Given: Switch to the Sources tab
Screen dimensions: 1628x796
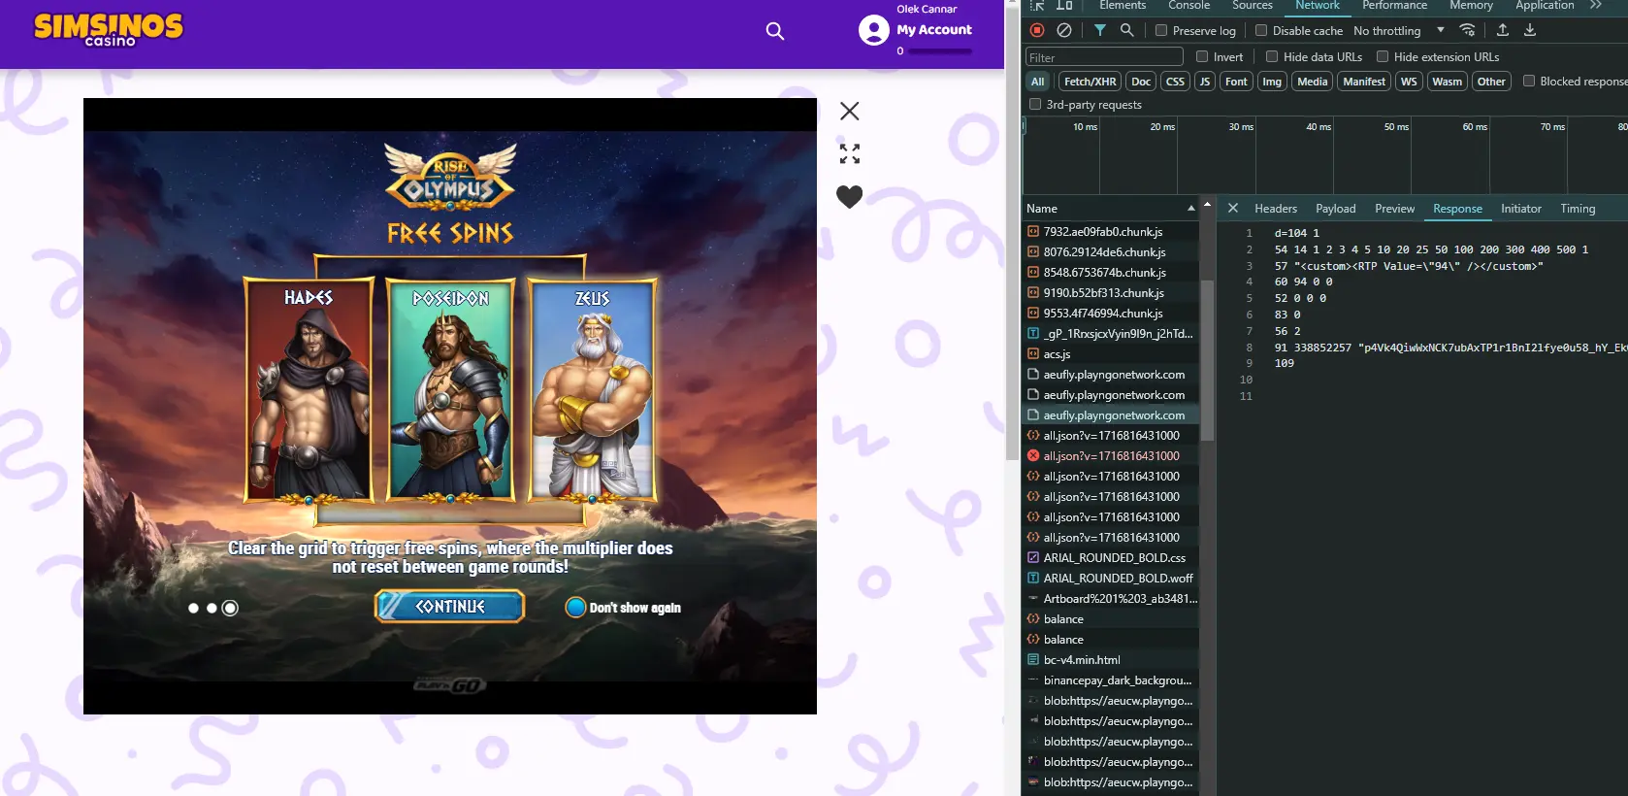Looking at the screenshot, I should (1253, 5).
